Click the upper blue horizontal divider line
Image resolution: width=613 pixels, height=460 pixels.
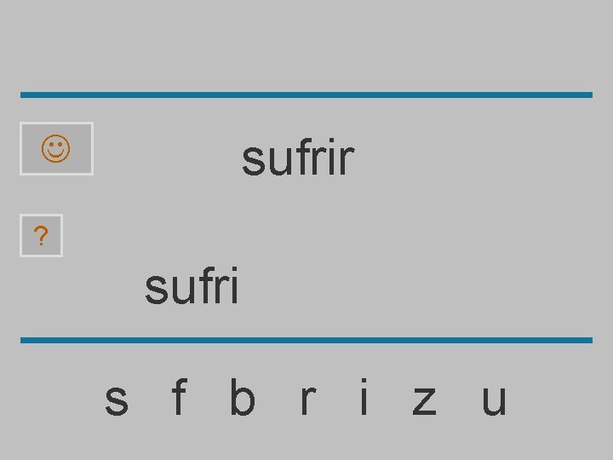click(x=306, y=95)
